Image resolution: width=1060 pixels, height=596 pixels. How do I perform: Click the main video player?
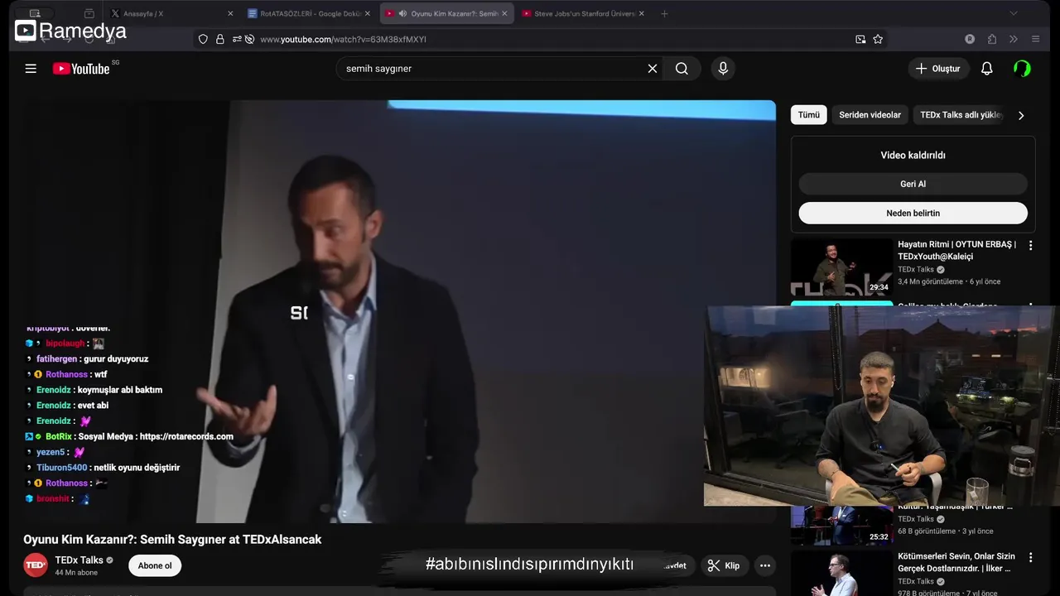coord(399,311)
